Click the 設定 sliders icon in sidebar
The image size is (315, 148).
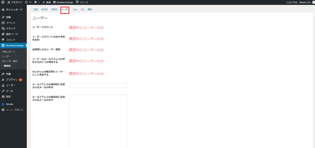click(3, 97)
